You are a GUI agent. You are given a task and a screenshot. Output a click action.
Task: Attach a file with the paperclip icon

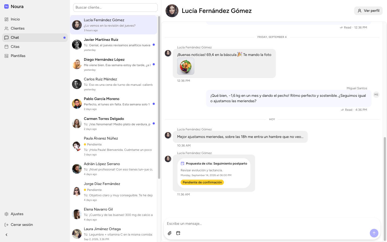point(170,233)
